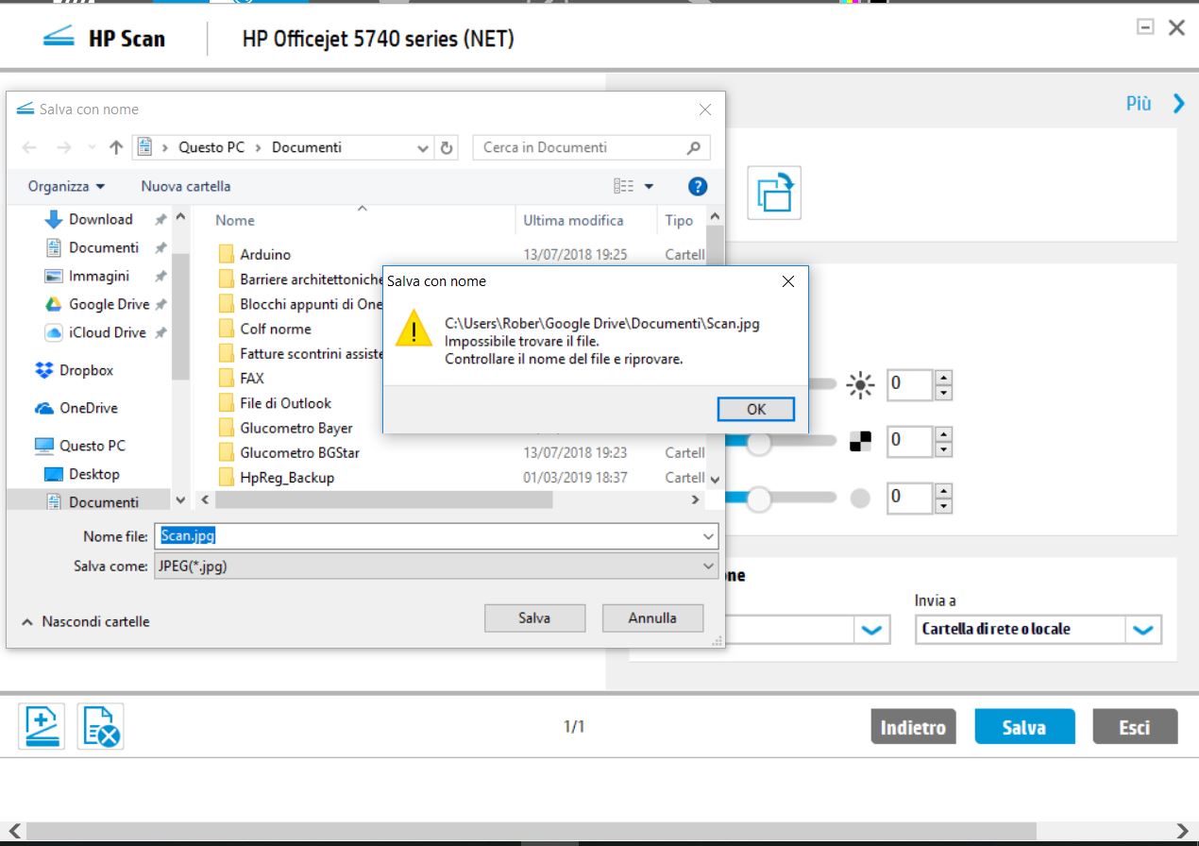The height and width of the screenshot is (846, 1199).
Task: Click the blue help question mark icon
Action: [698, 187]
